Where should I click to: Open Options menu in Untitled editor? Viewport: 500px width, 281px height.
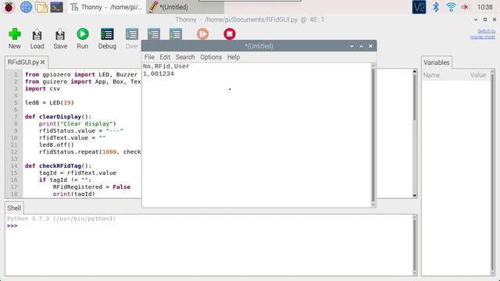click(211, 57)
